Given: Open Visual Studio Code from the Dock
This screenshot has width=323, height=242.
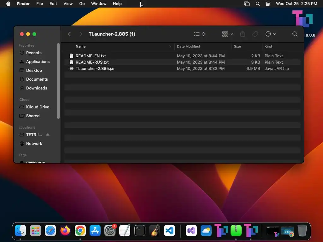Looking at the screenshot, I should pyautogui.click(x=169, y=230).
